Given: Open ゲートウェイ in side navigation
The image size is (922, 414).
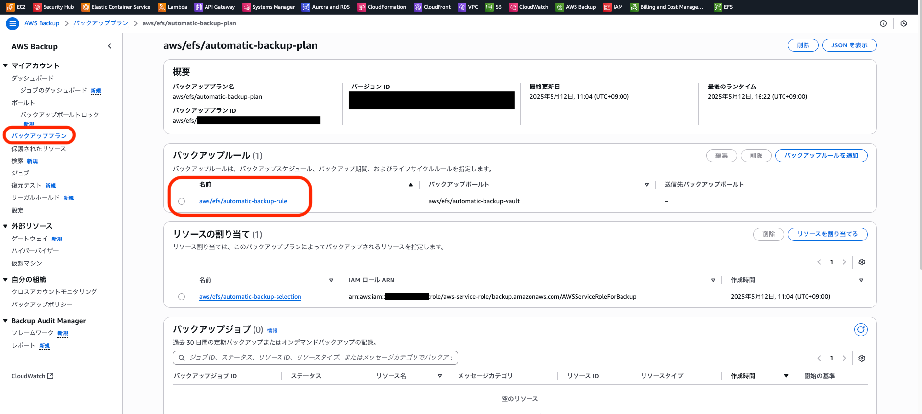Looking at the screenshot, I should (x=29, y=239).
